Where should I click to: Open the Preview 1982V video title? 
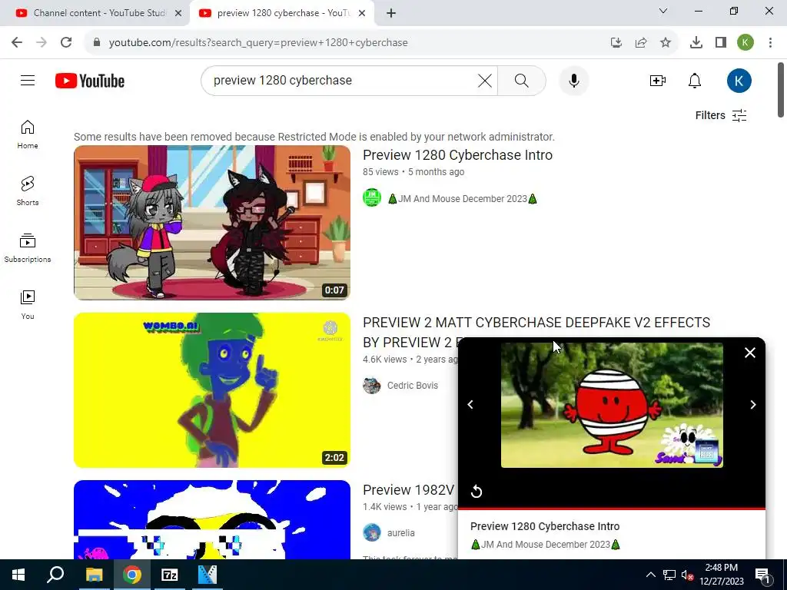point(409,490)
